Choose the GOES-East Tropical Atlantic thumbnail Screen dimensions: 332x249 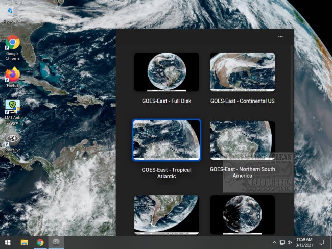tap(167, 140)
